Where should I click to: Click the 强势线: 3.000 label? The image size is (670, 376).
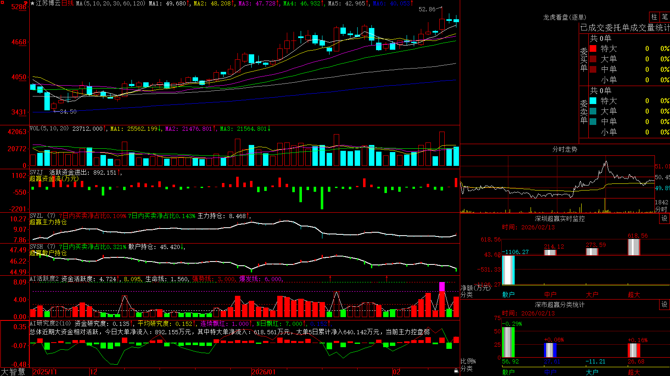pyautogui.click(x=214, y=279)
